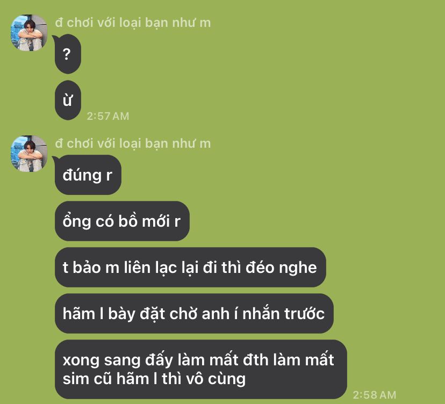Click the 2:58 AM timestamp
Viewport: 445px width, 404px height.
(375, 395)
